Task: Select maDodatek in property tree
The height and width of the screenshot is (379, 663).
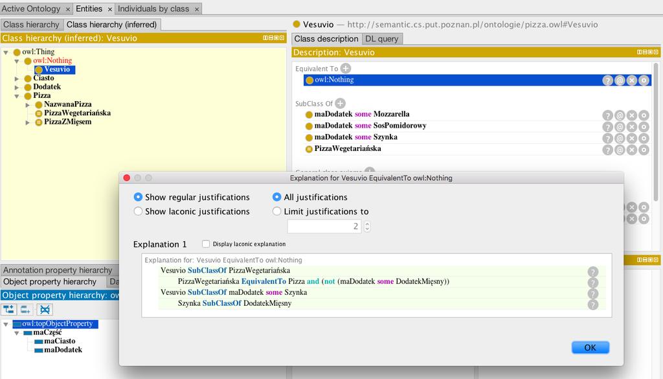Action: (x=63, y=350)
